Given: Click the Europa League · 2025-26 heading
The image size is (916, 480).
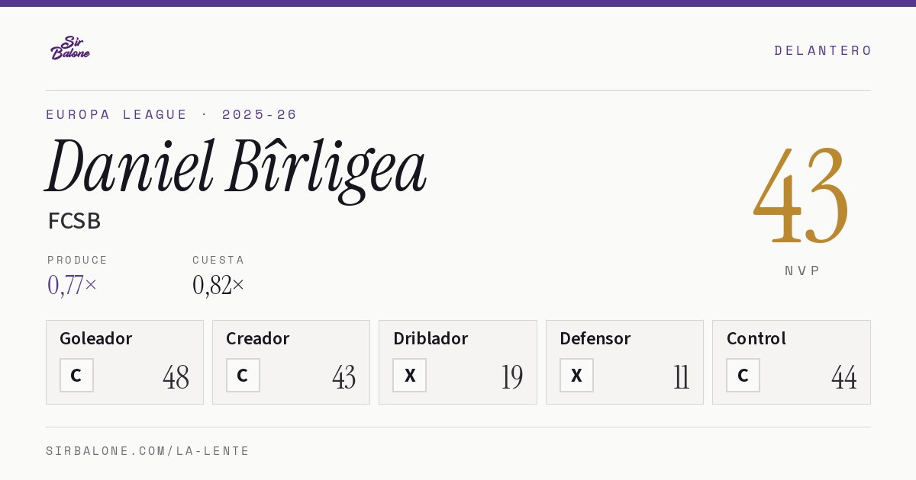Looking at the screenshot, I should click(x=172, y=114).
